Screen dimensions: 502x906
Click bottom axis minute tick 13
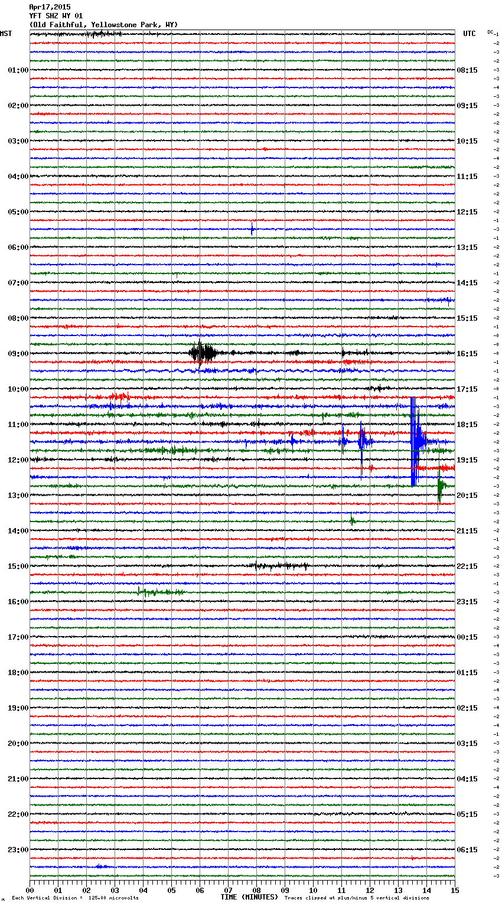[x=399, y=890]
